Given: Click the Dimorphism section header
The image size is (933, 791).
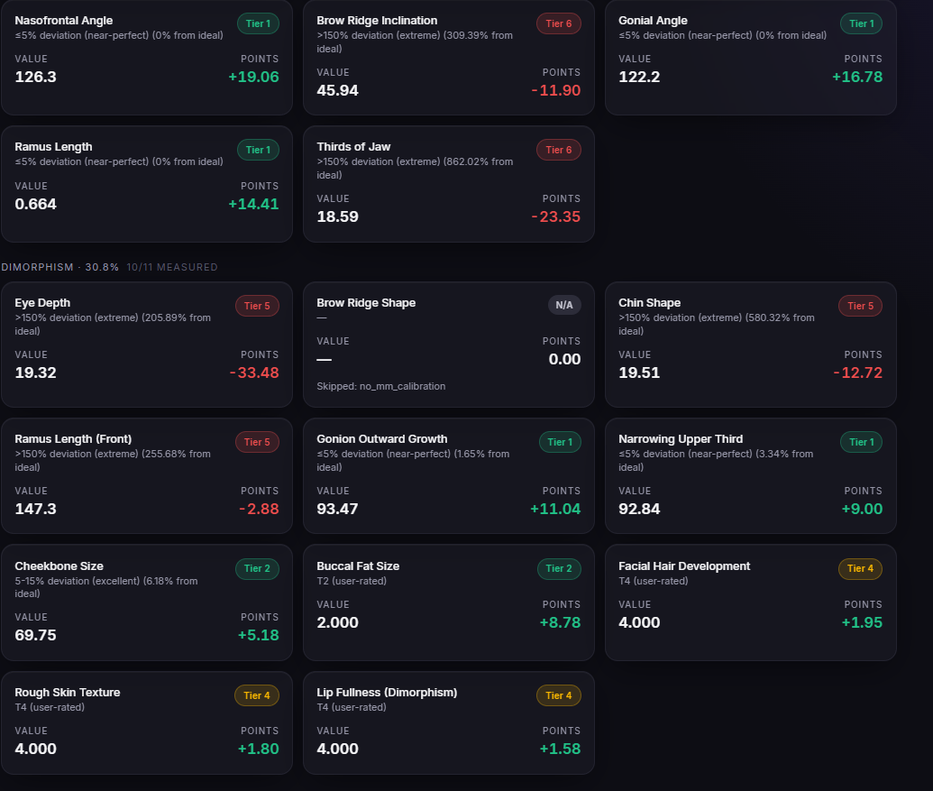Looking at the screenshot, I should (x=60, y=267).
